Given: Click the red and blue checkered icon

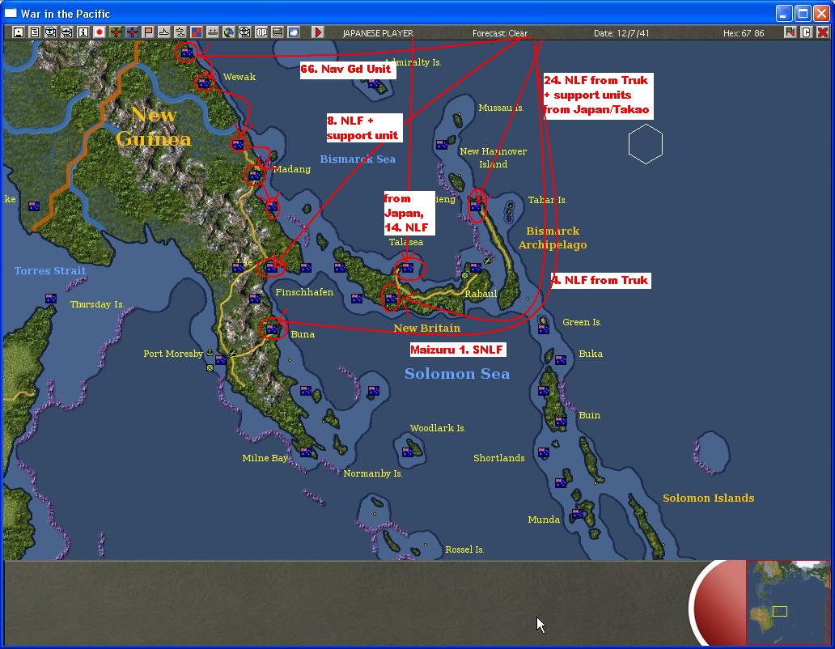Looking at the screenshot, I should 197,32.
